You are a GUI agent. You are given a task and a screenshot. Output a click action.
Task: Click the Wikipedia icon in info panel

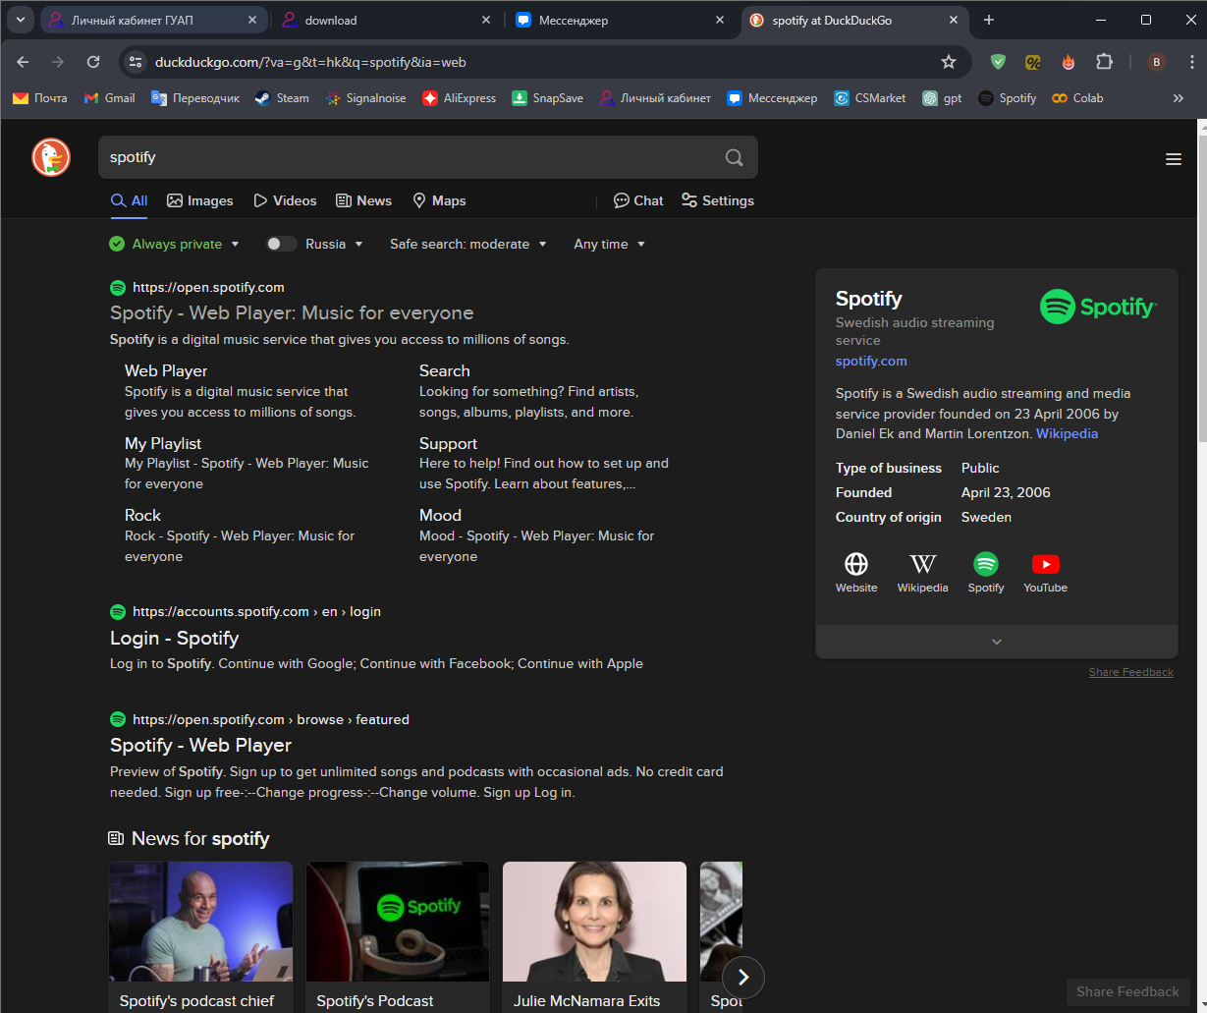922,573
